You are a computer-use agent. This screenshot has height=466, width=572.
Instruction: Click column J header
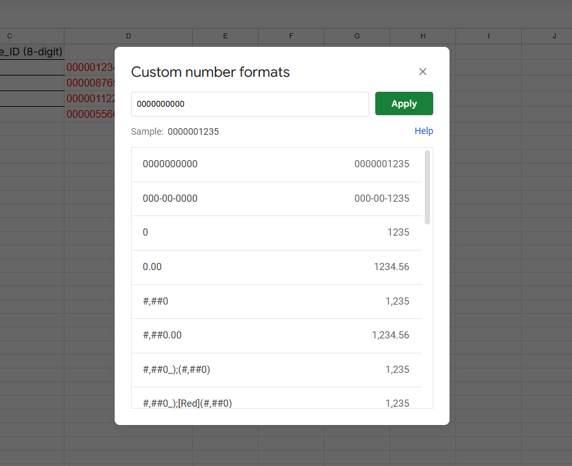click(x=554, y=36)
